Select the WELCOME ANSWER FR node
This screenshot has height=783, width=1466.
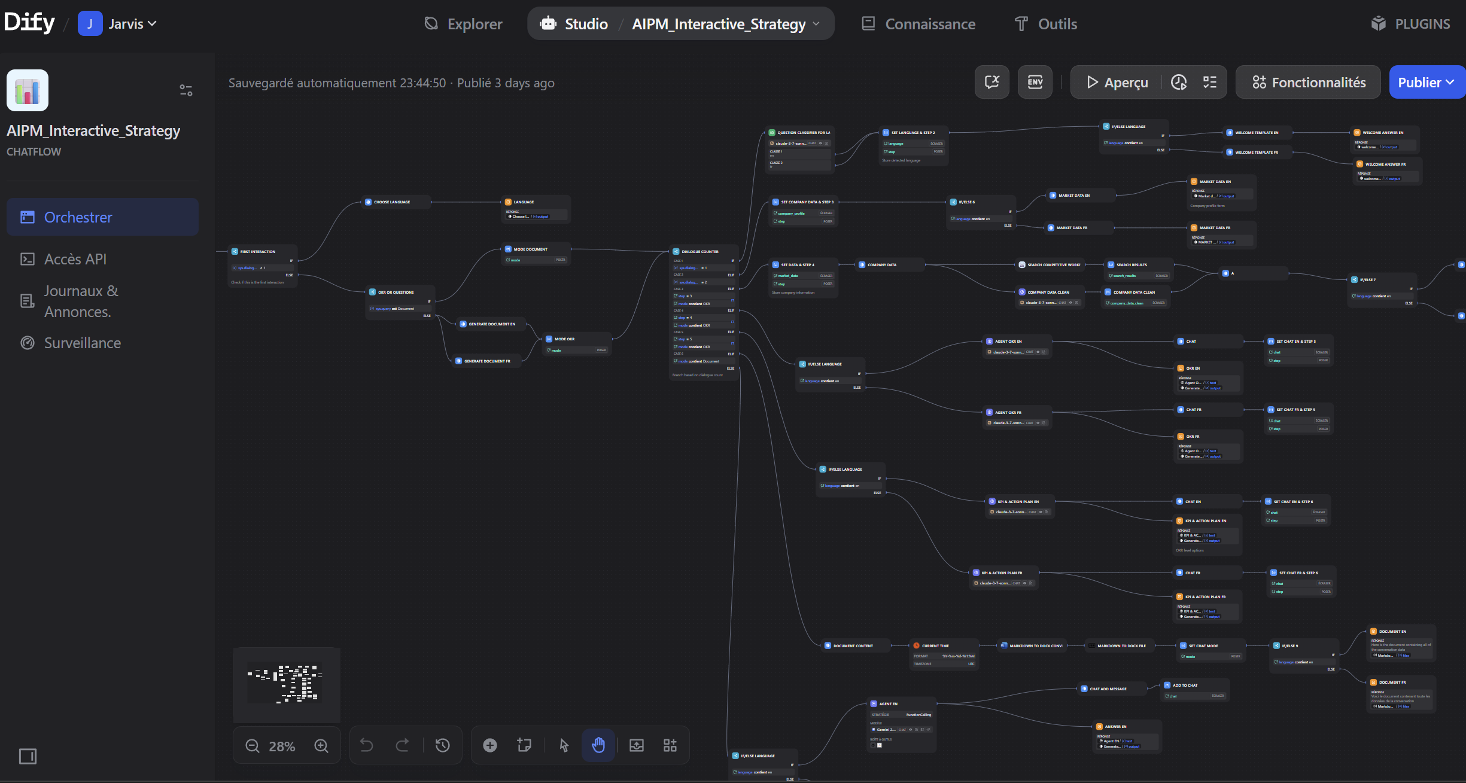[1388, 171]
